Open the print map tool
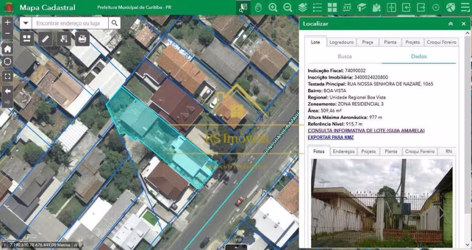Viewport: 472px width, 250px height. click(x=83, y=39)
